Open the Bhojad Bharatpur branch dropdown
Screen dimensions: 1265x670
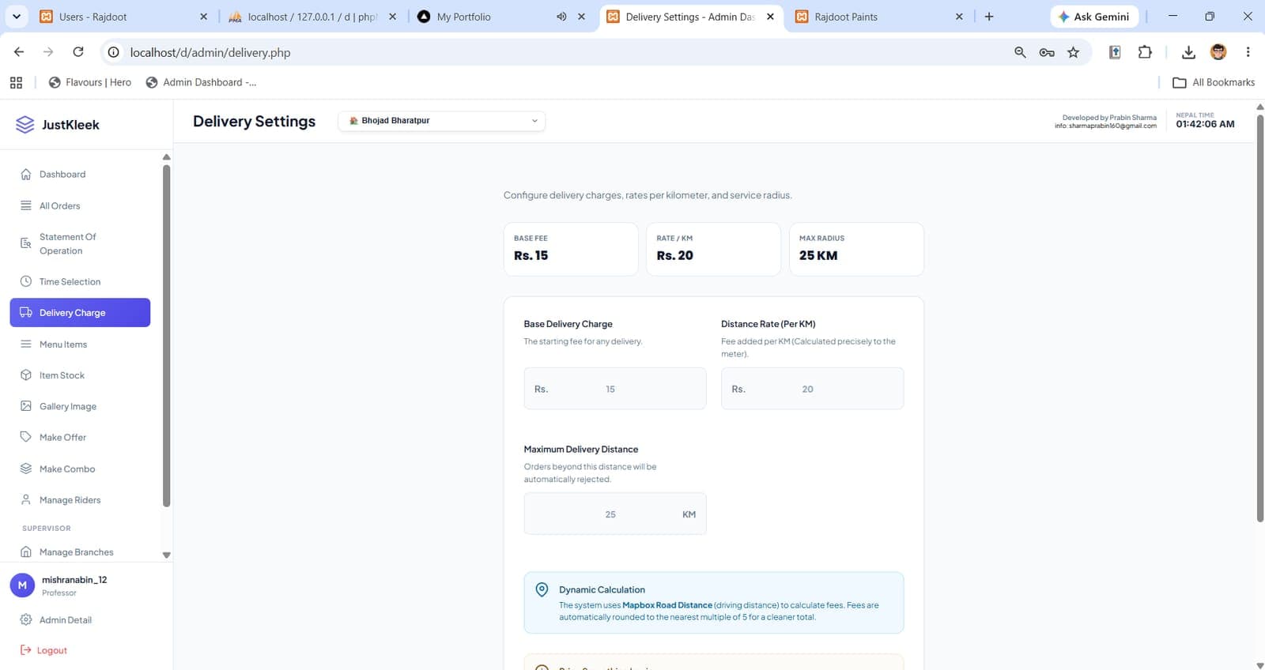pos(442,121)
